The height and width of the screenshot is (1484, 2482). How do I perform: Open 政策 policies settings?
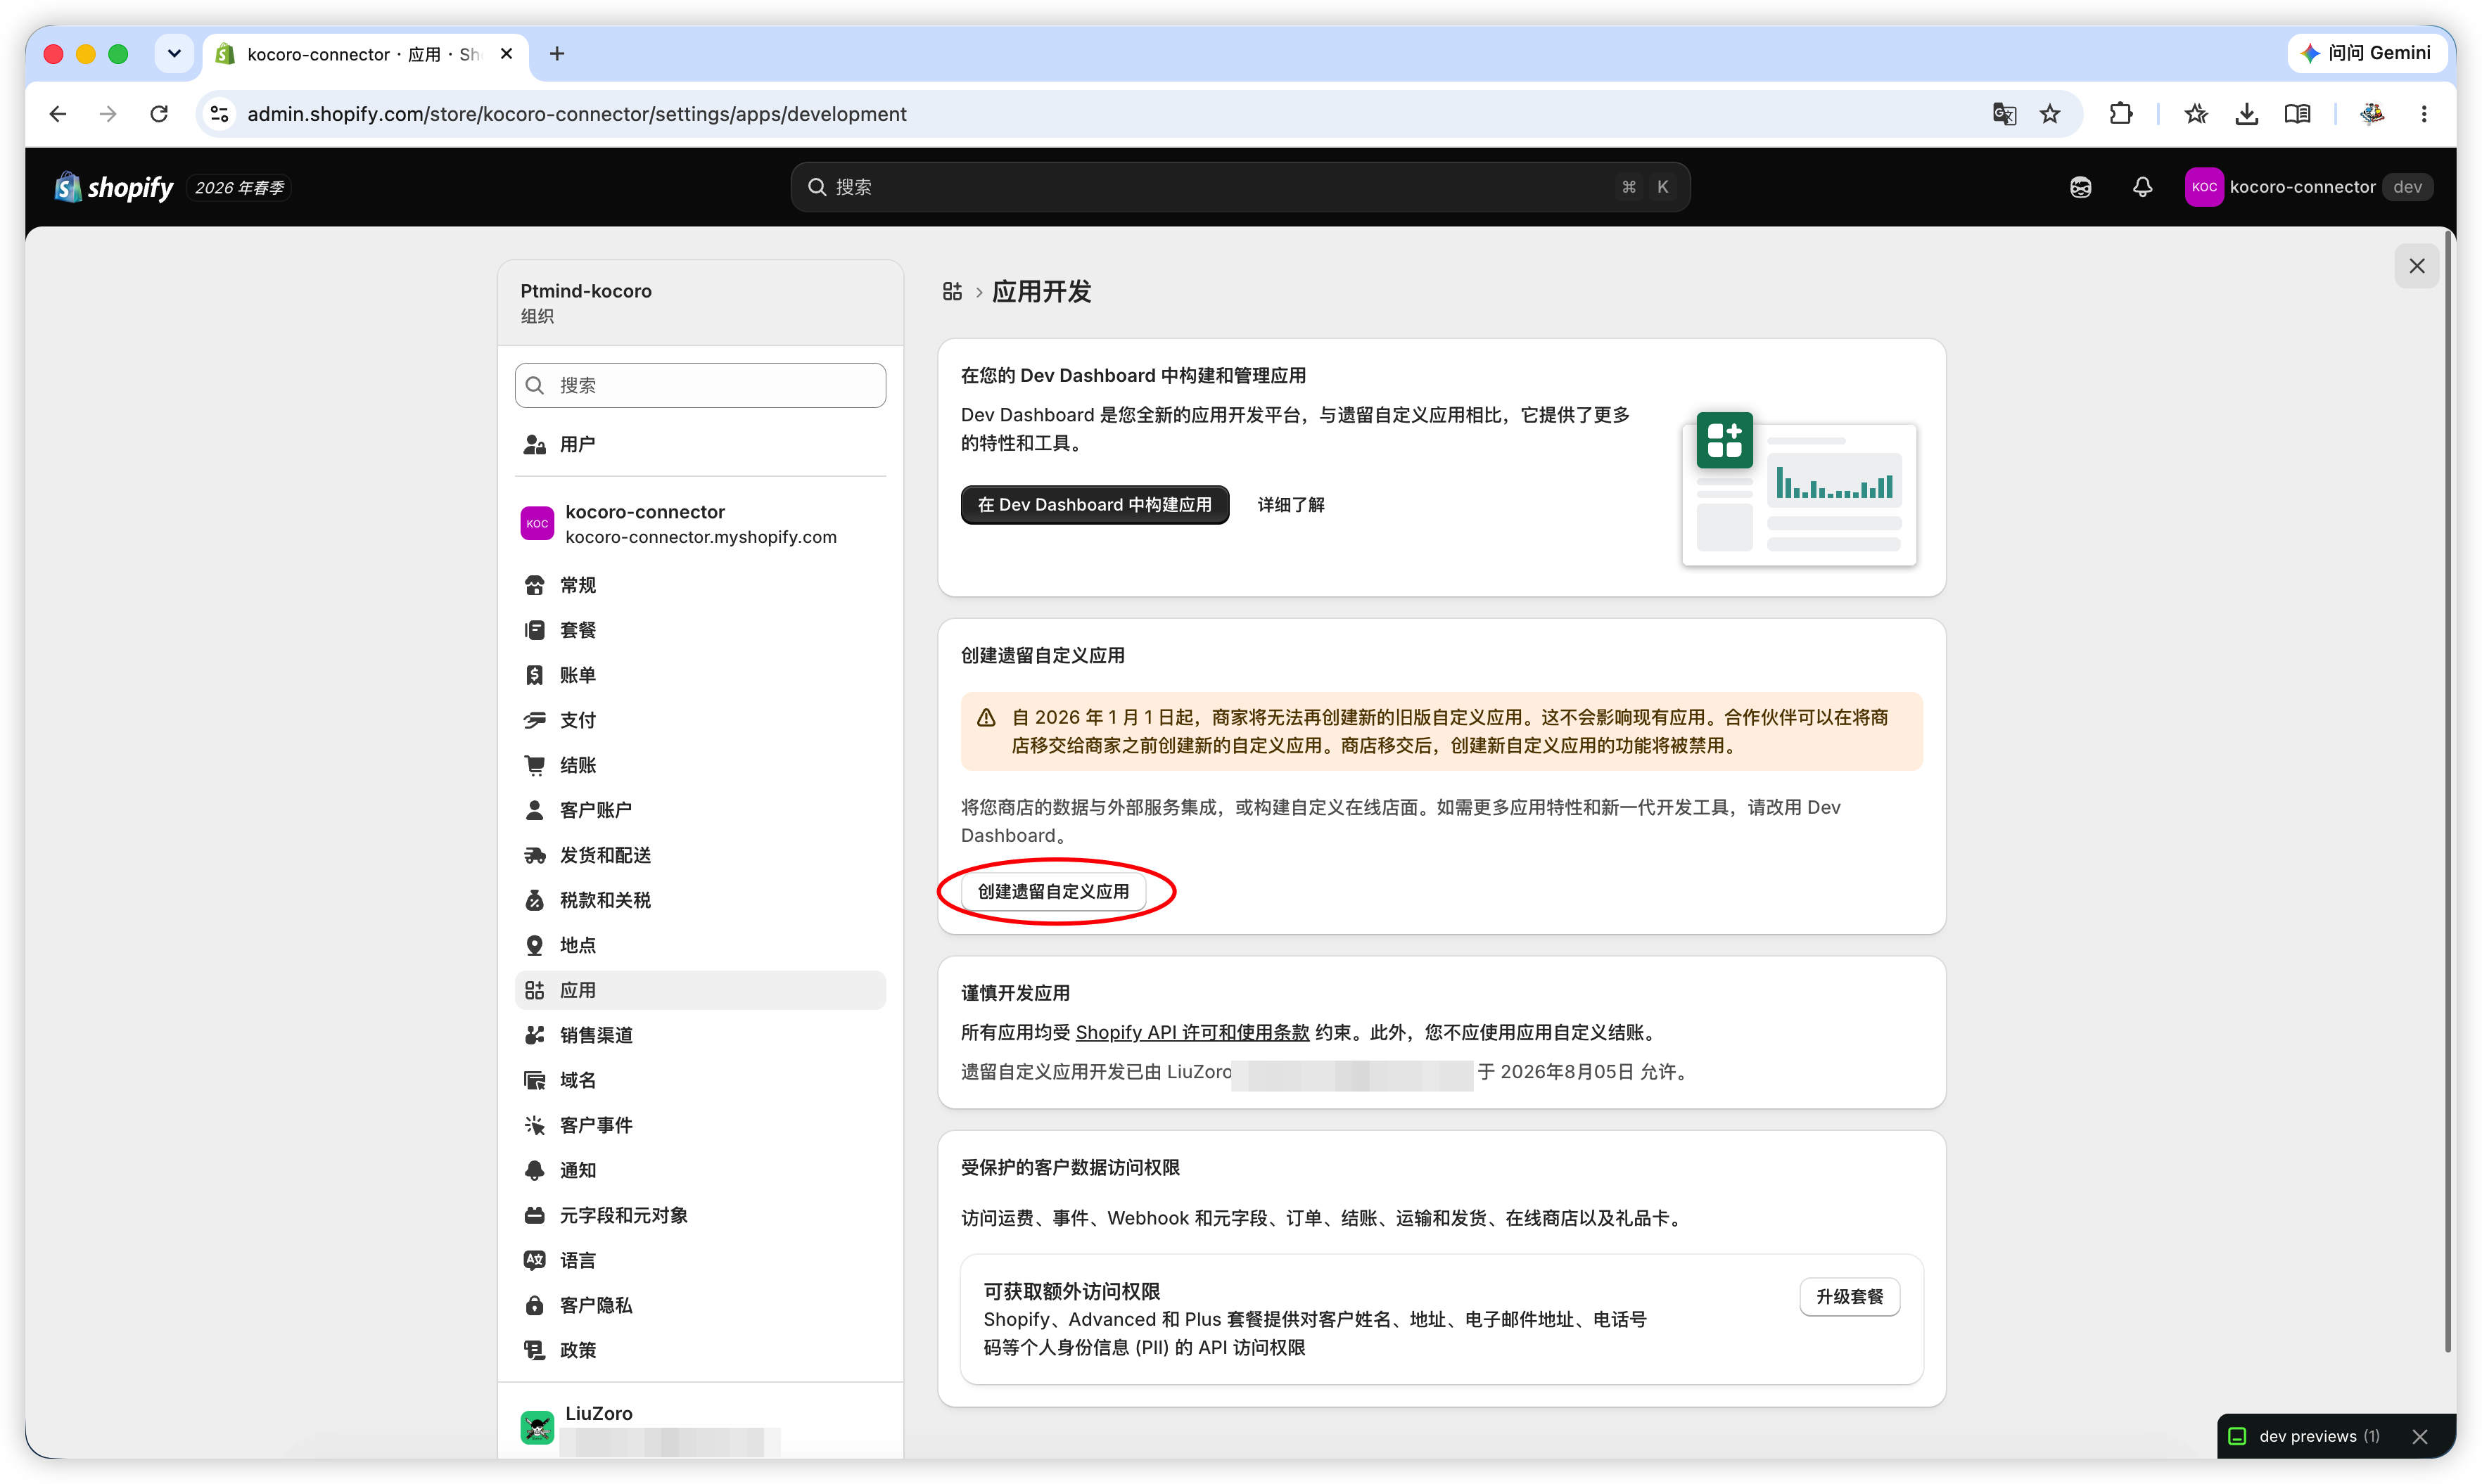click(699, 1350)
